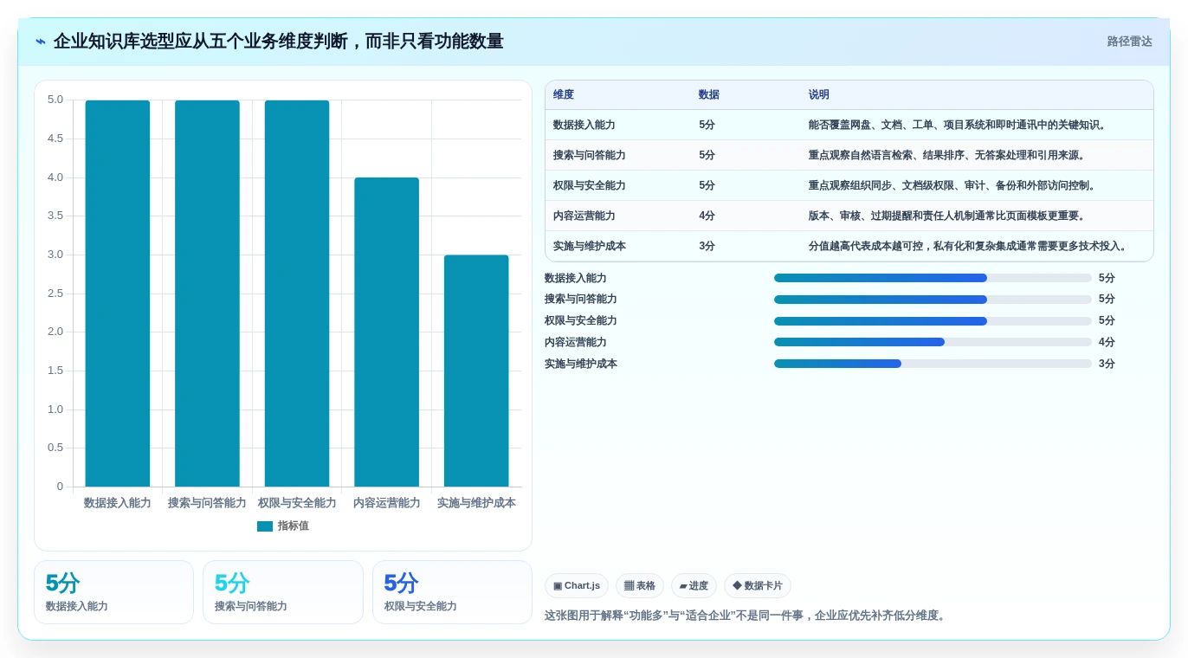Click the 权限与安全能力 bar in the chart
Screen dimensions: 1188x658
coord(297,294)
